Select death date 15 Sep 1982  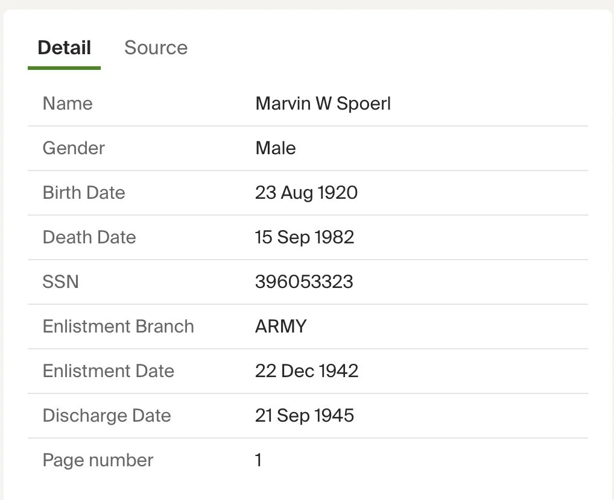pos(304,237)
